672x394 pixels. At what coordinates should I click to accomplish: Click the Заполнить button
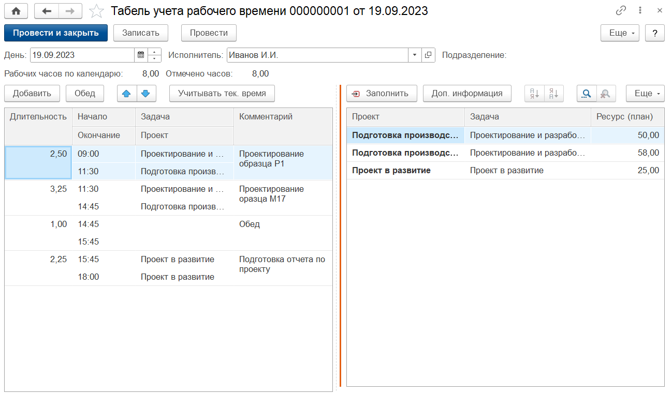382,94
